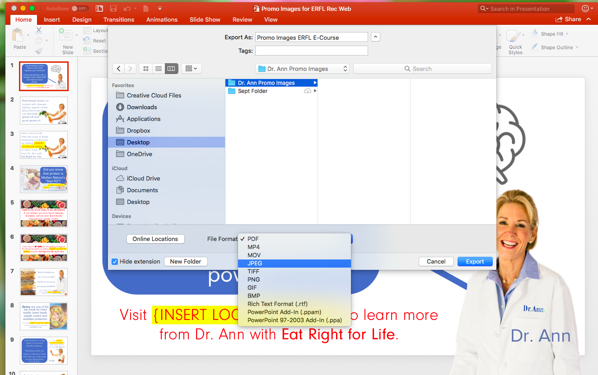This screenshot has height=375, width=598.
Task: Click the Reset slide icon
Action: pyautogui.click(x=87, y=41)
